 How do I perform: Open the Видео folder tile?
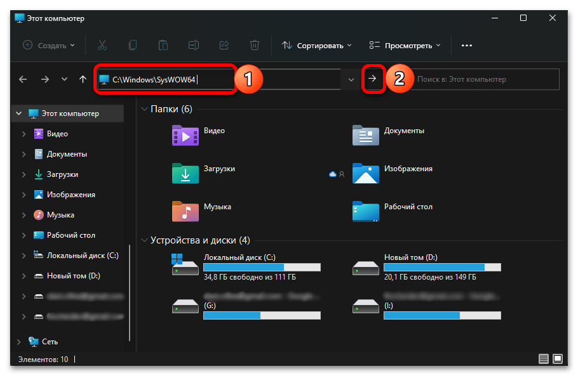coord(199,136)
